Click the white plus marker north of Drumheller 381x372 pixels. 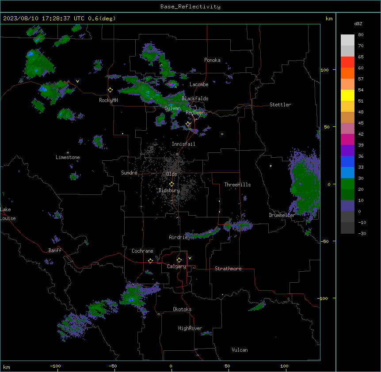[x=271, y=166]
